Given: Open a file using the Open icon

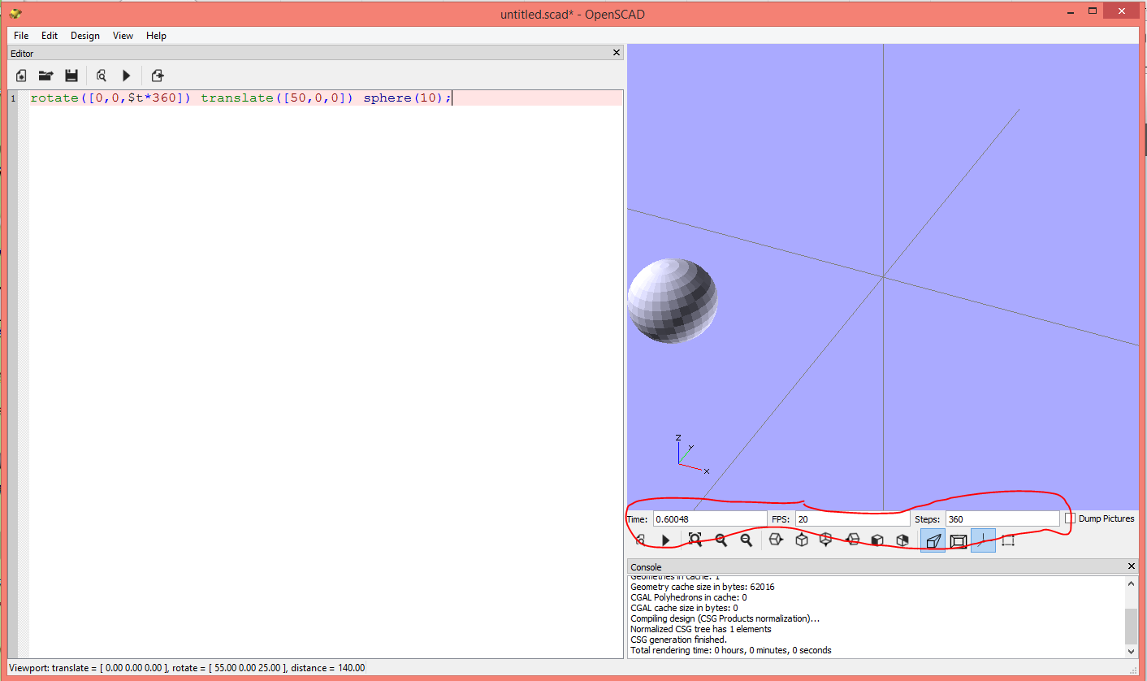Looking at the screenshot, I should point(45,75).
